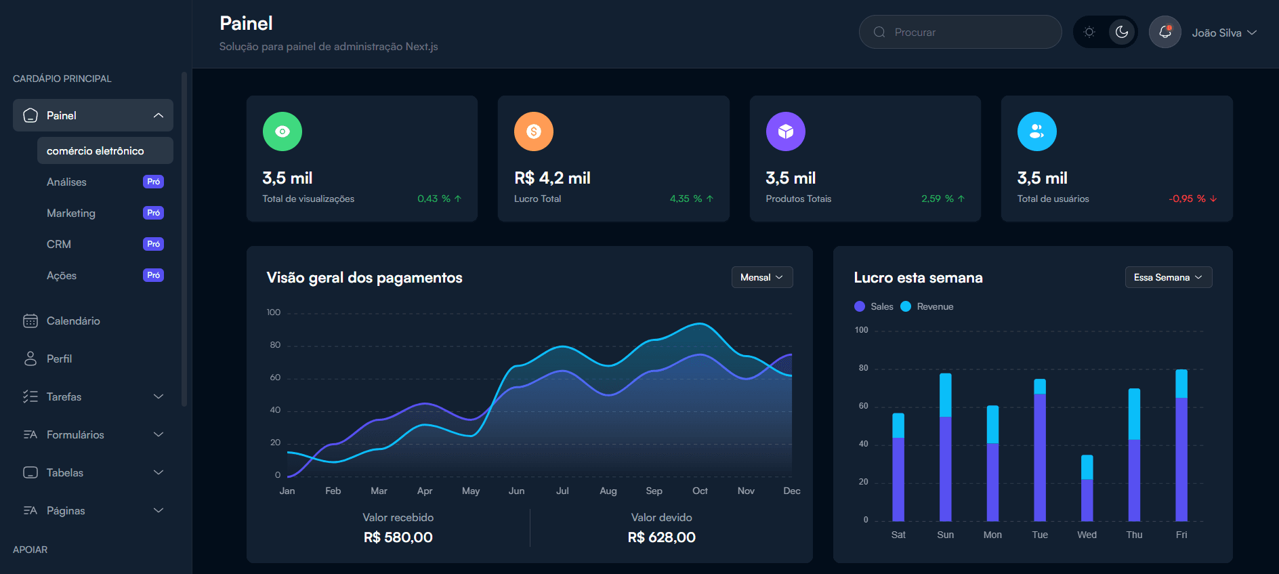Open the Essa Semana dropdown
This screenshot has width=1279, height=574.
1169,277
